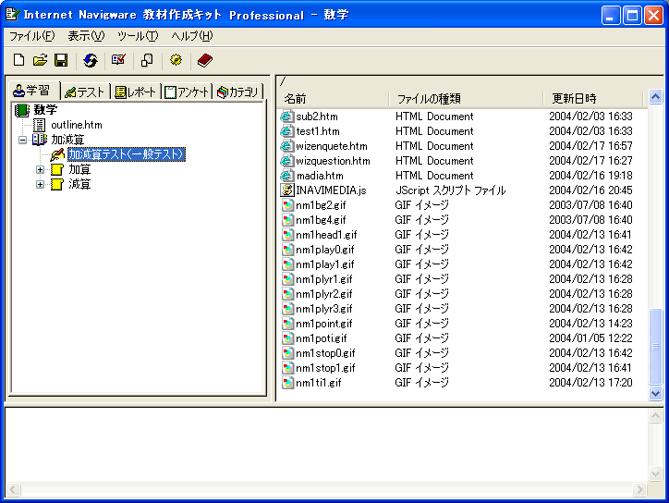Click the copy pages toolbar icon

click(x=147, y=60)
